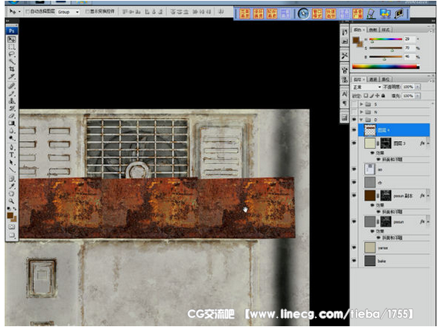Select the Move tool in the toolbox

point(12,39)
